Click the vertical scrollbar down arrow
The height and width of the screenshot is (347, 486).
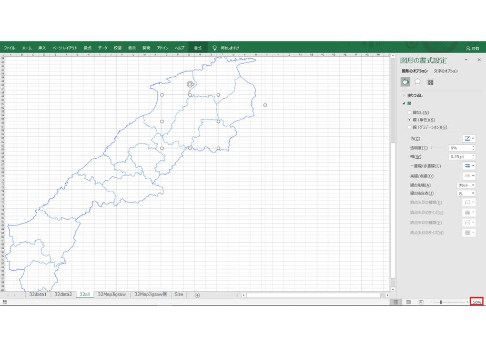pyautogui.click(x=393, y=289)
